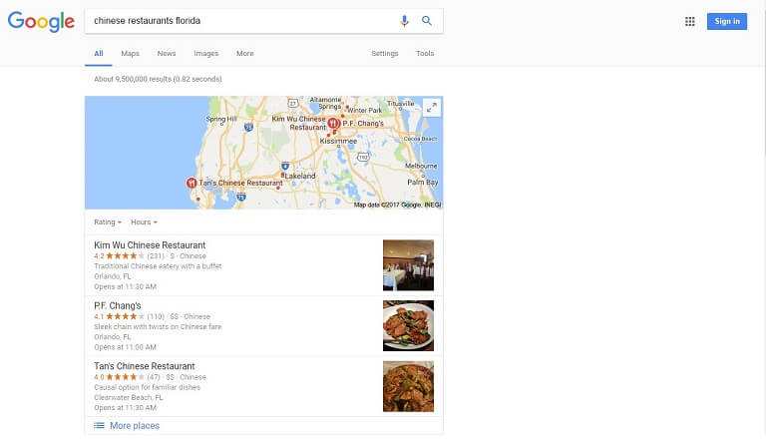Click the Sign in button

[x=727, y=22]
